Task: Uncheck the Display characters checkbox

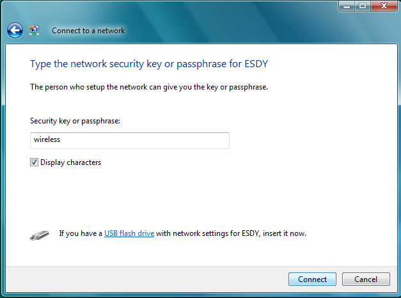Action: click(34, 162)
